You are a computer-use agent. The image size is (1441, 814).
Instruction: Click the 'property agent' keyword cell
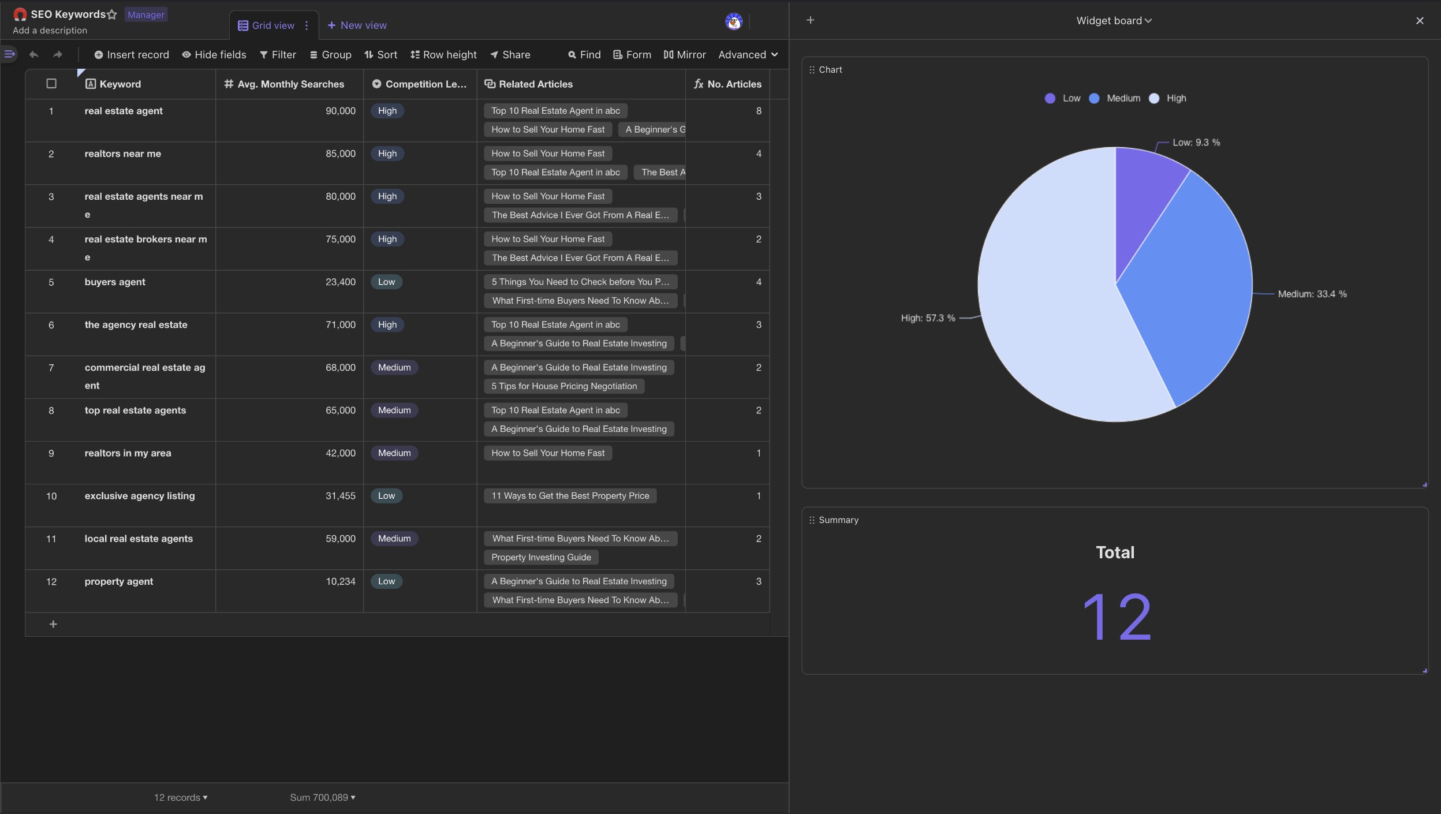tap(146, 591)
